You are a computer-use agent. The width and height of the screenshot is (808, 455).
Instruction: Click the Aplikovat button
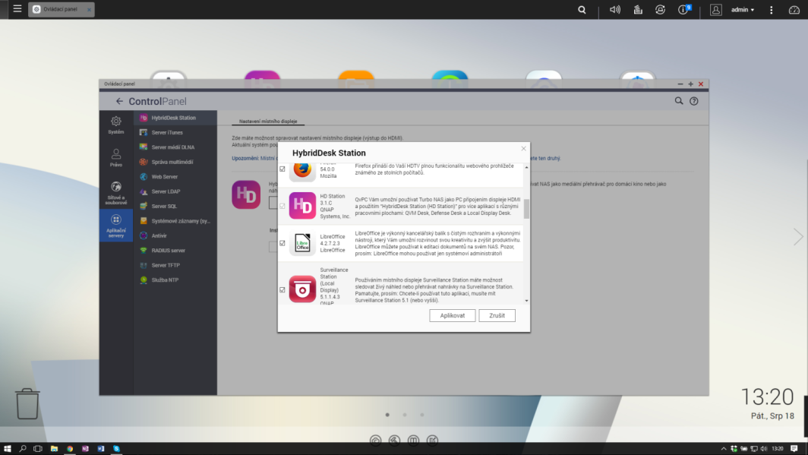452,315
